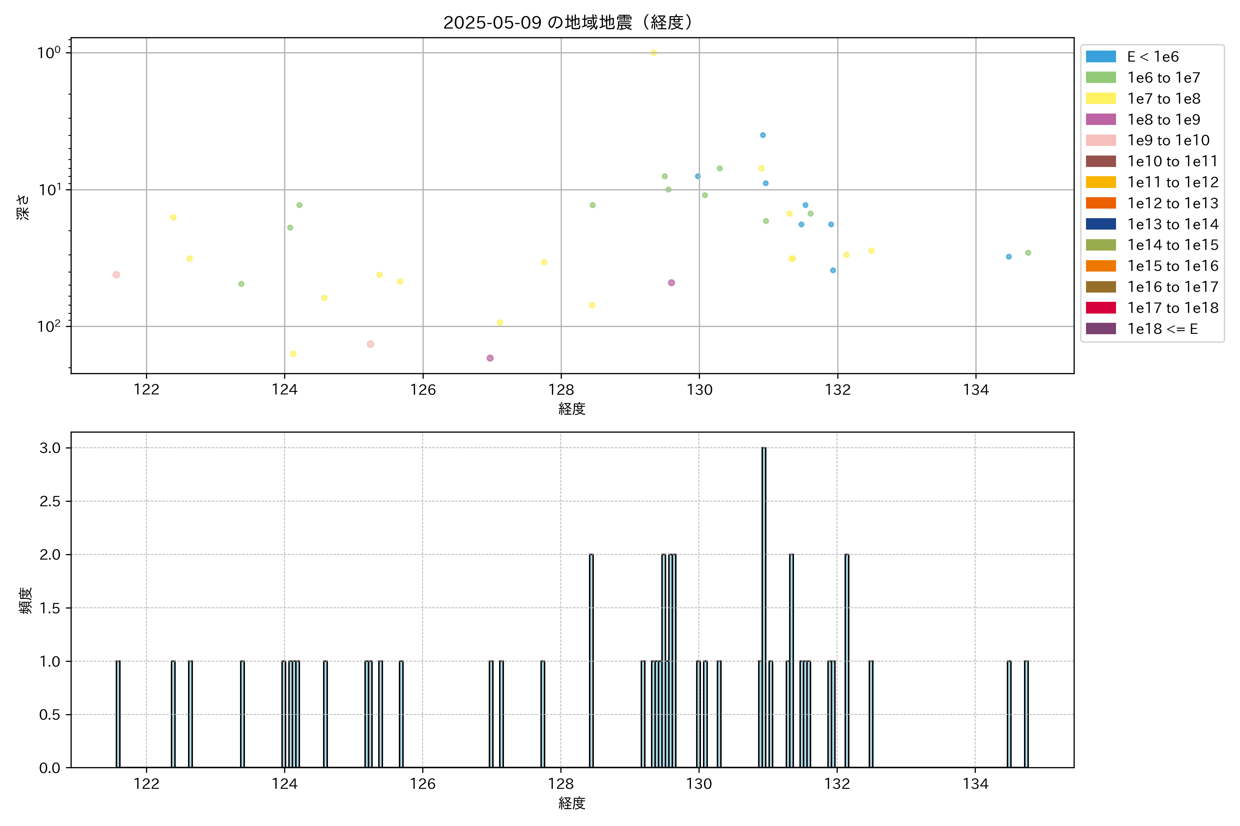Screen dimensions: 1240x826
Task: Click the green scatter point near longitude 134.8
Action: (1027, 253)
